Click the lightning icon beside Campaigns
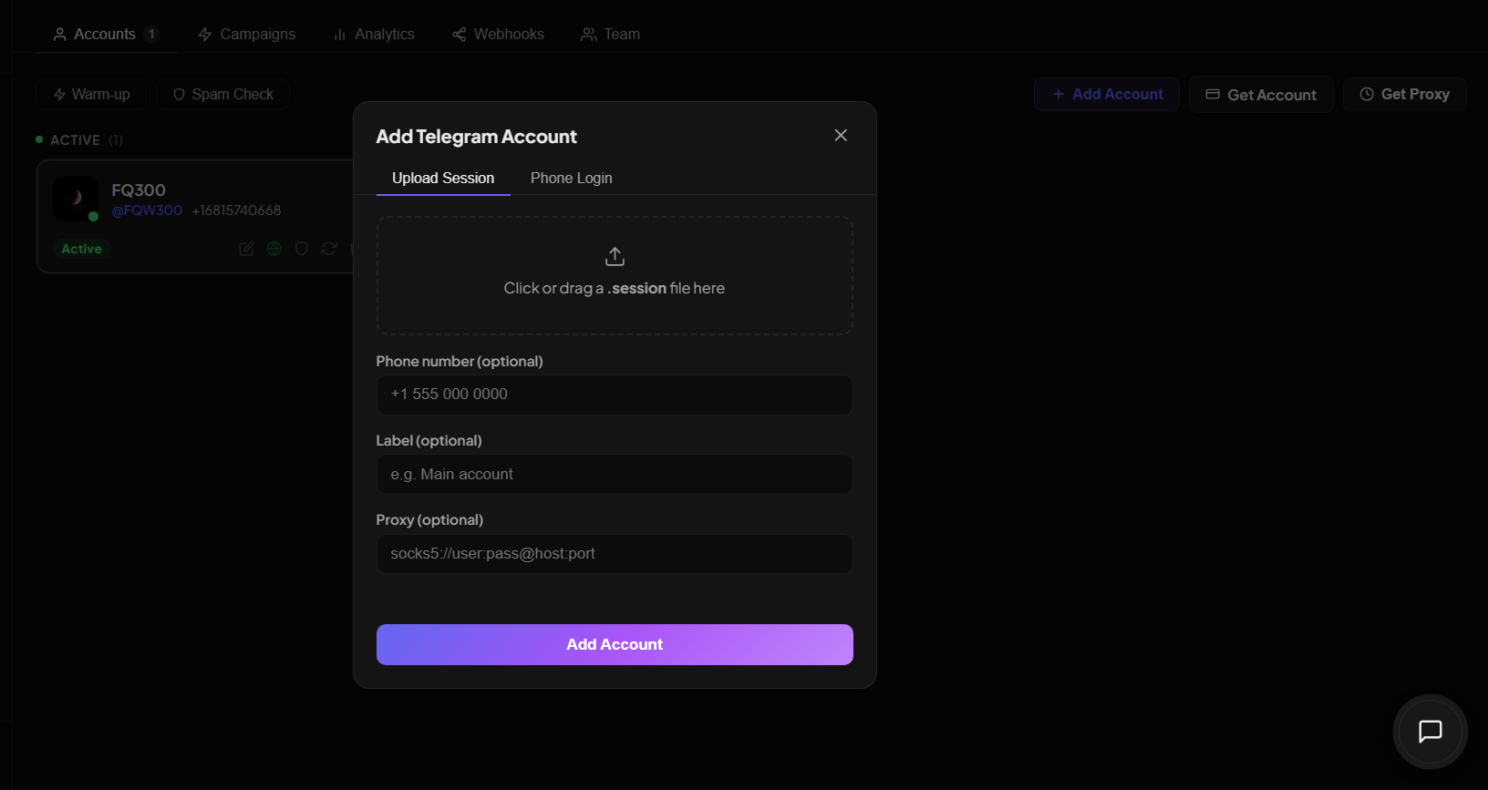 (x=205, y=35)
